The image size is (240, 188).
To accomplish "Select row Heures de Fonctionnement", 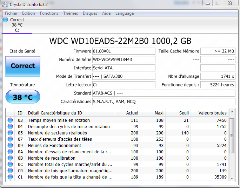I will click(117, 145).
